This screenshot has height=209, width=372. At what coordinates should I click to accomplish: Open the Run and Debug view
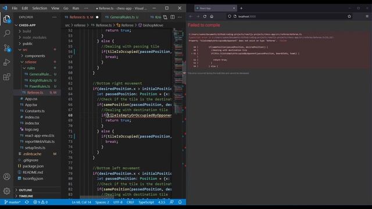6,62
